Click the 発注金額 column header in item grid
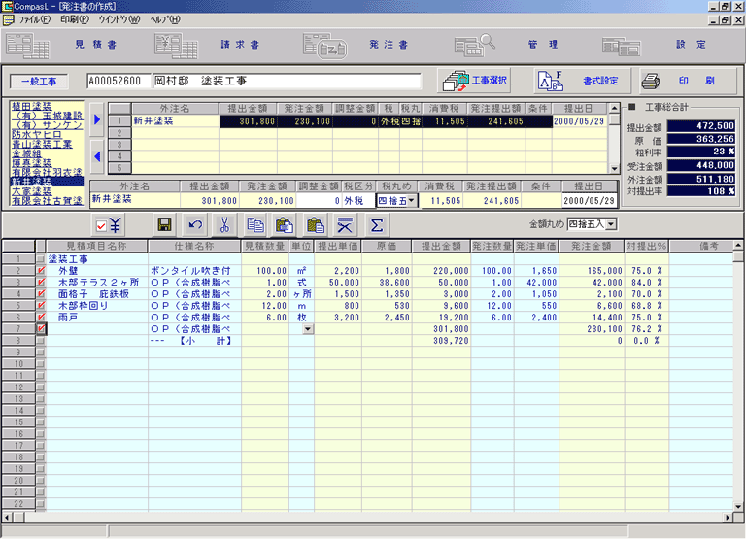 click(592, 246)
